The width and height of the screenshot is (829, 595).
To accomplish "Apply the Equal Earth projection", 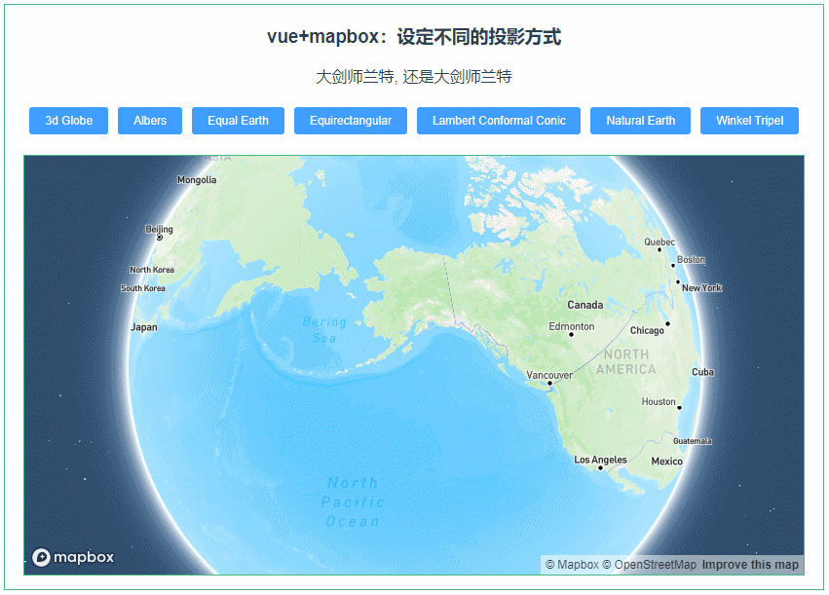I will point(238,121).
